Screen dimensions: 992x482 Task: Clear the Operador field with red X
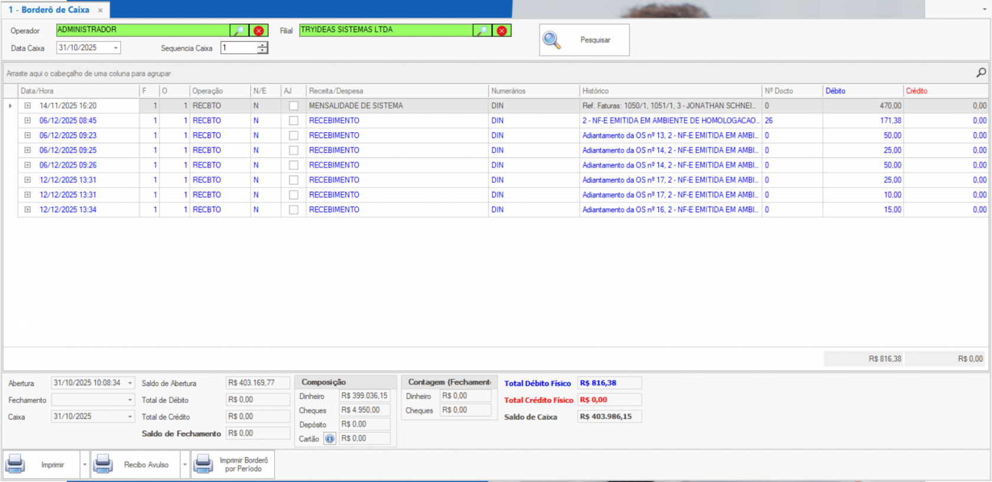click(259, 31)
